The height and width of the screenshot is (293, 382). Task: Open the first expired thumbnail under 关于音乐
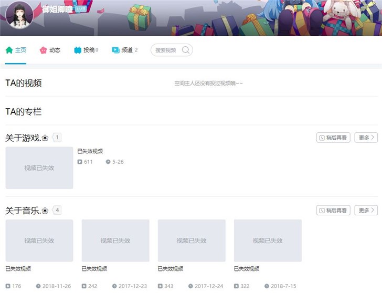pos(39,240)
